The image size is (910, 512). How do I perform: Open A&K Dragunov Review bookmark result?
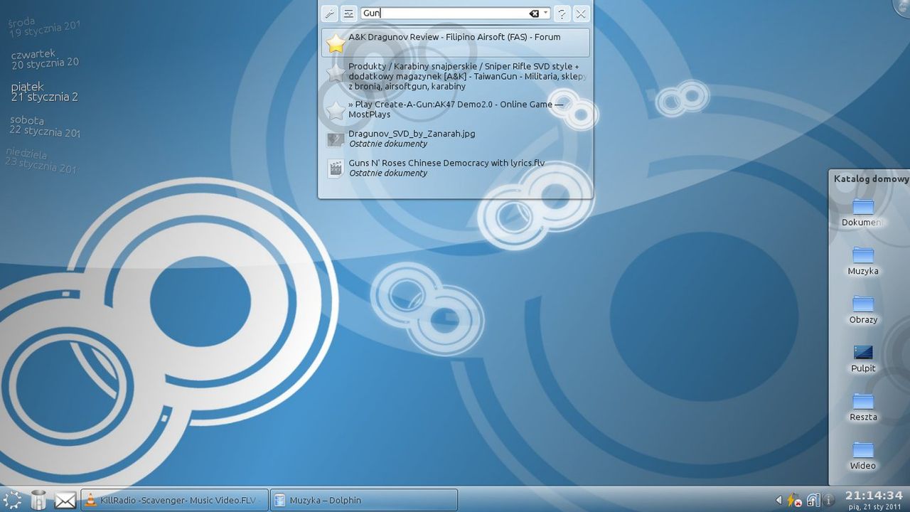coord(455,43)
